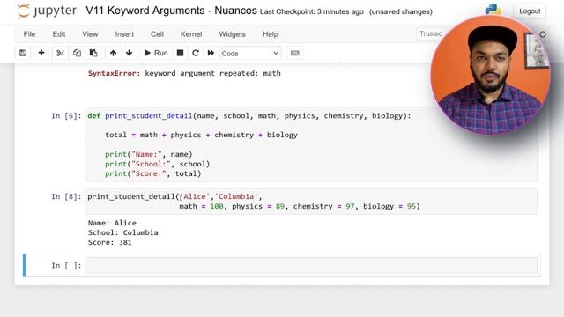
Task: Open the cell type Code dropdown
Action: [x=250, y=53]
